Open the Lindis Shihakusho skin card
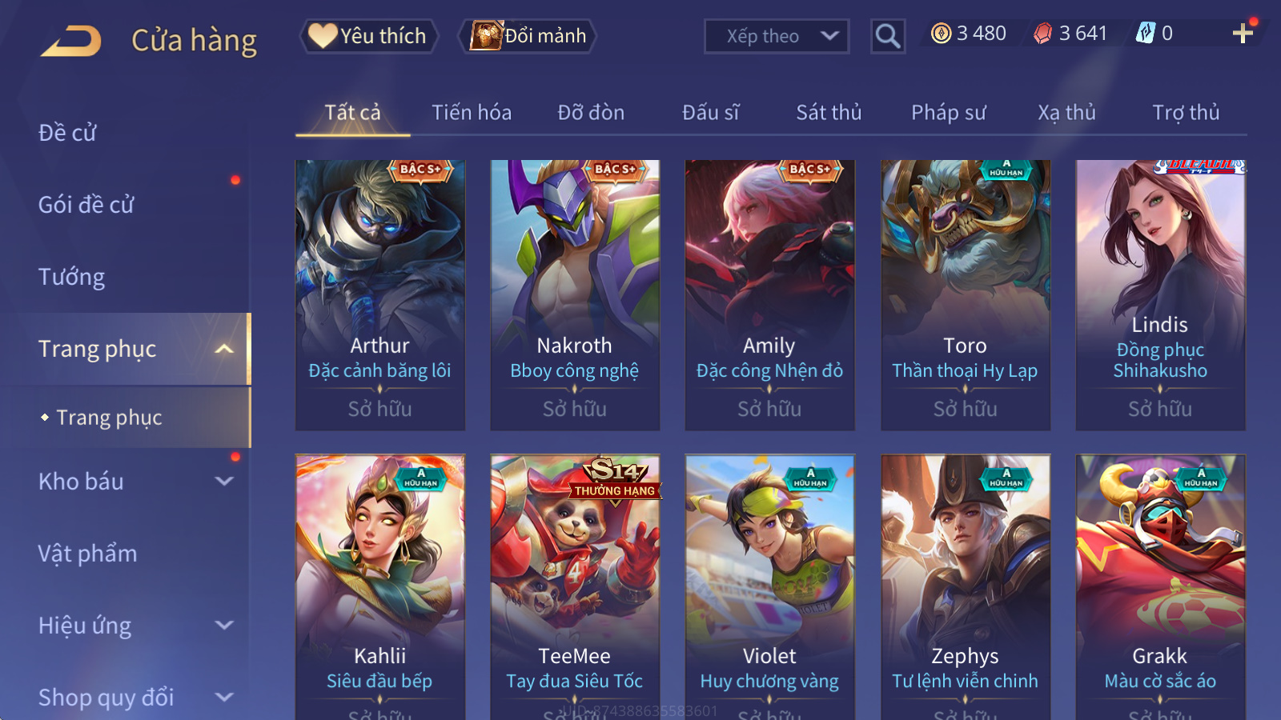The image size is (1281, 720). [1160, 295]
